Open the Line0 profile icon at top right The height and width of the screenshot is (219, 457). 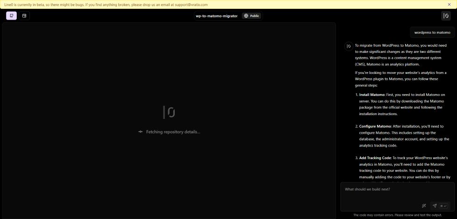(x=446, y=16)
